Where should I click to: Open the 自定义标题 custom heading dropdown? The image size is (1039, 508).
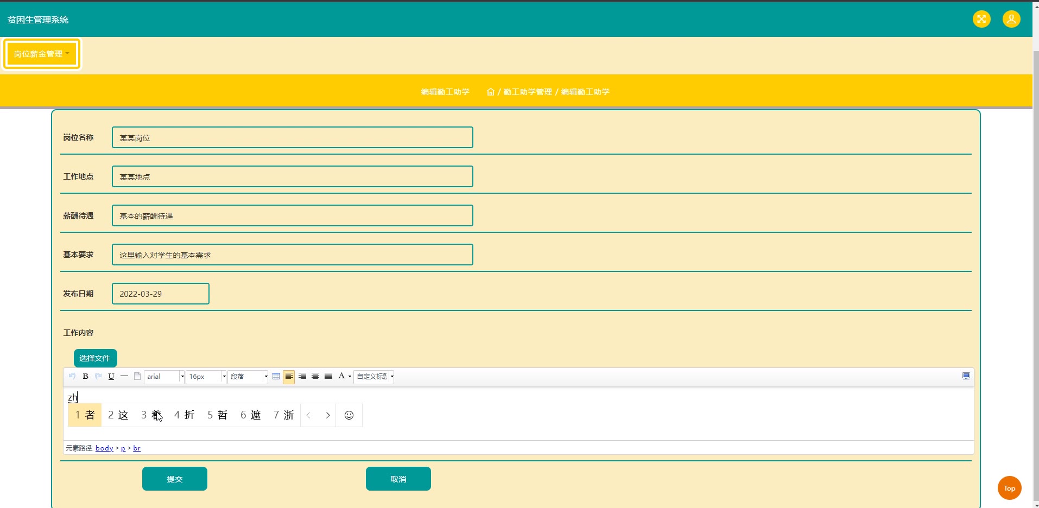tap(374, 377)
